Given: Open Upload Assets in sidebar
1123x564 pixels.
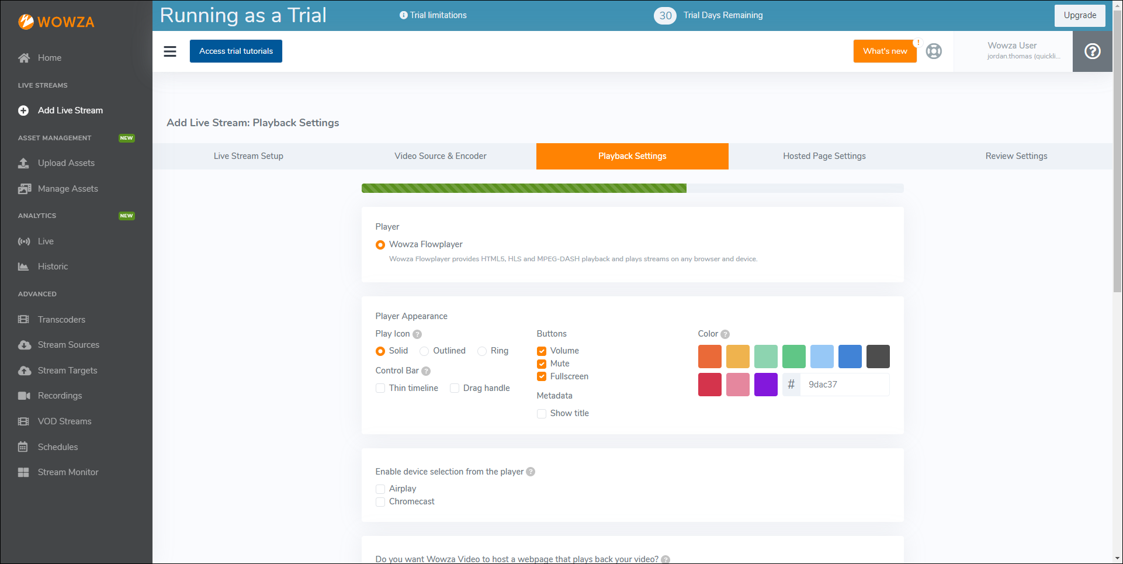Looking at the screenshot, I should [66, 163].
